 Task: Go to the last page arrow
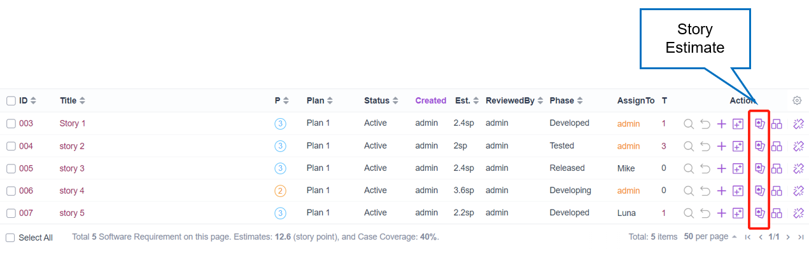801,237
